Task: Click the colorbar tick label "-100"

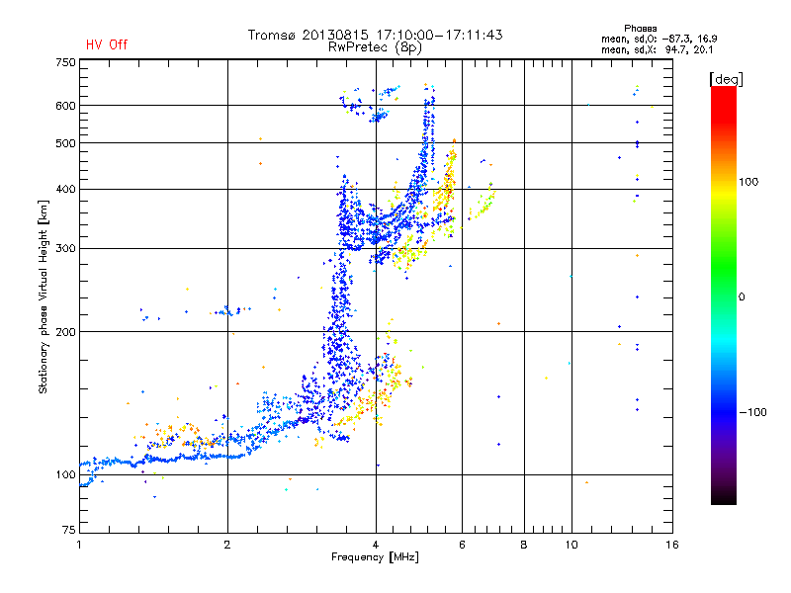Action: tap(752, 412)
